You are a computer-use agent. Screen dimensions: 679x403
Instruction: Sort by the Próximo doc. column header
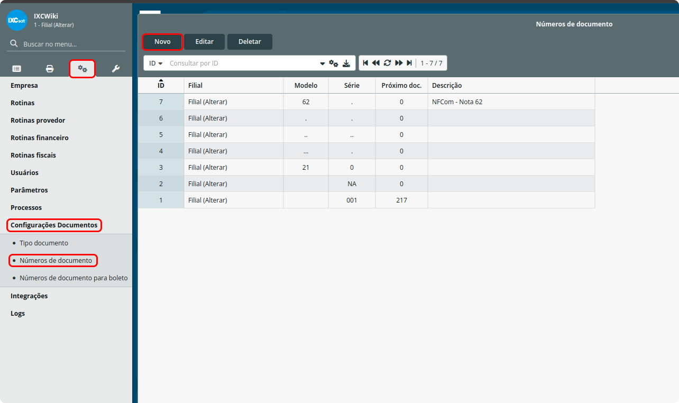(401, 85)
